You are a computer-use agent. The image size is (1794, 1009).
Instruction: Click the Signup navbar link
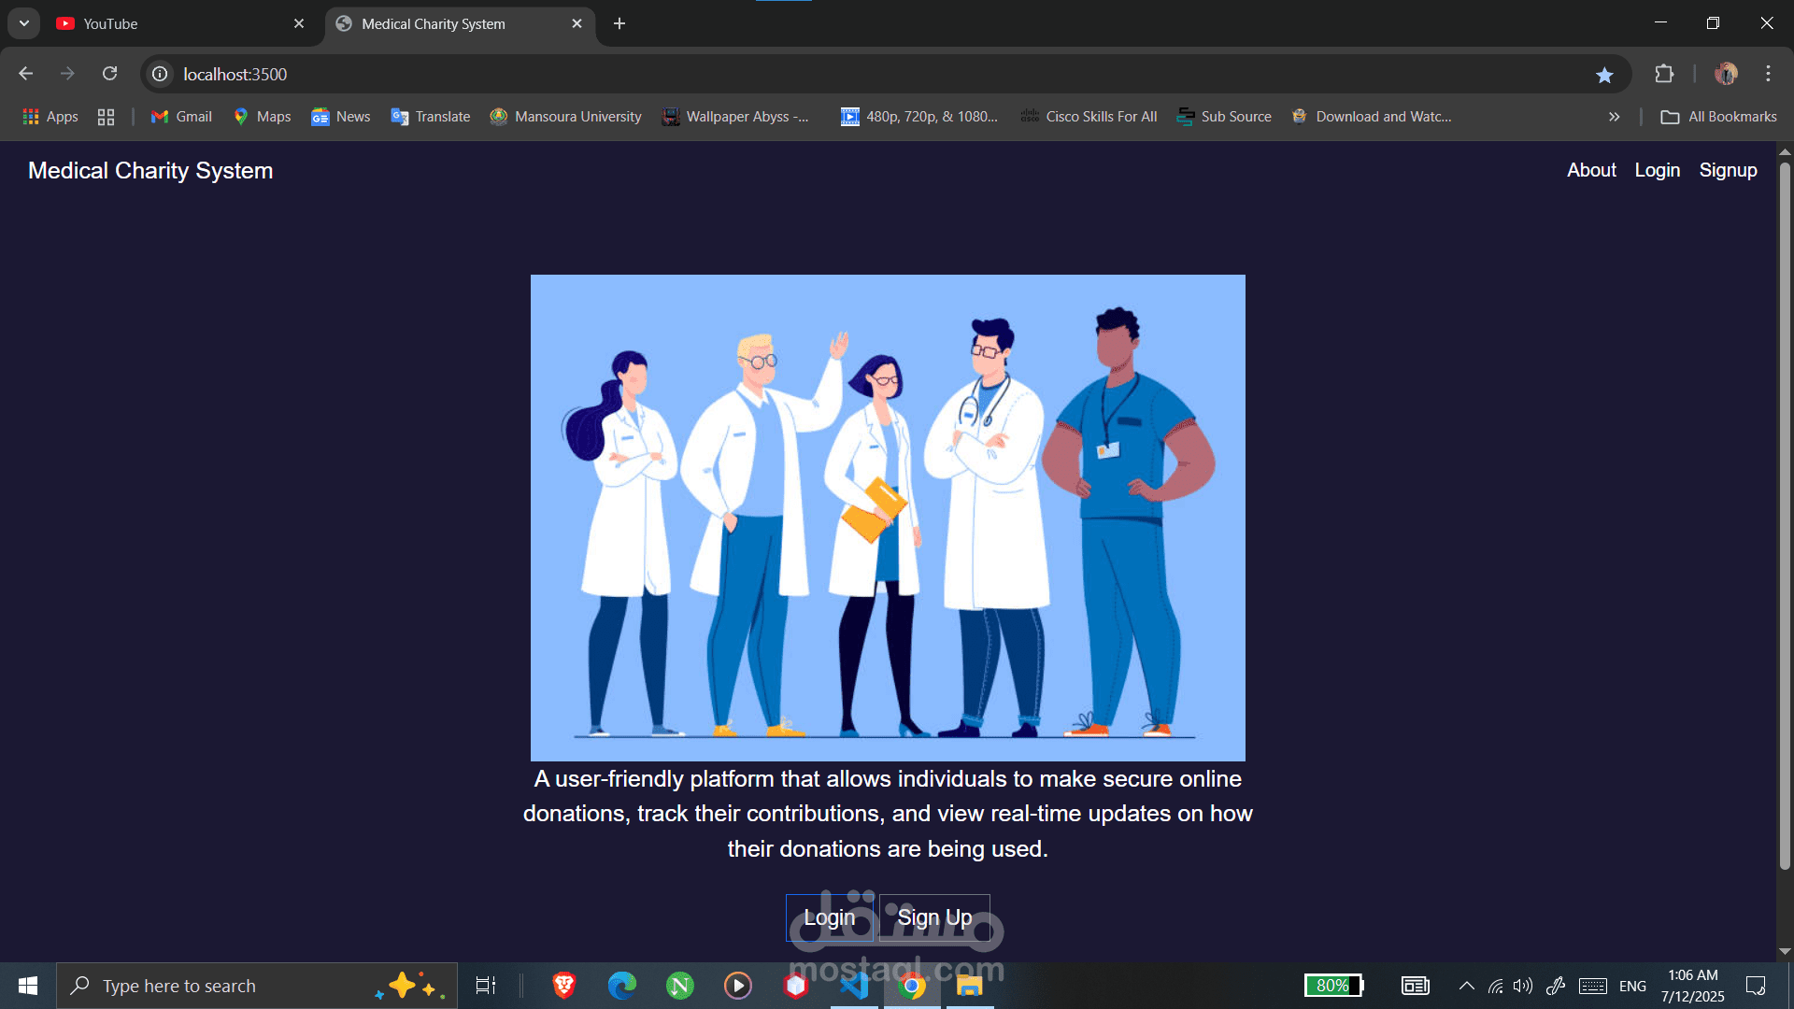point(1728,170)
